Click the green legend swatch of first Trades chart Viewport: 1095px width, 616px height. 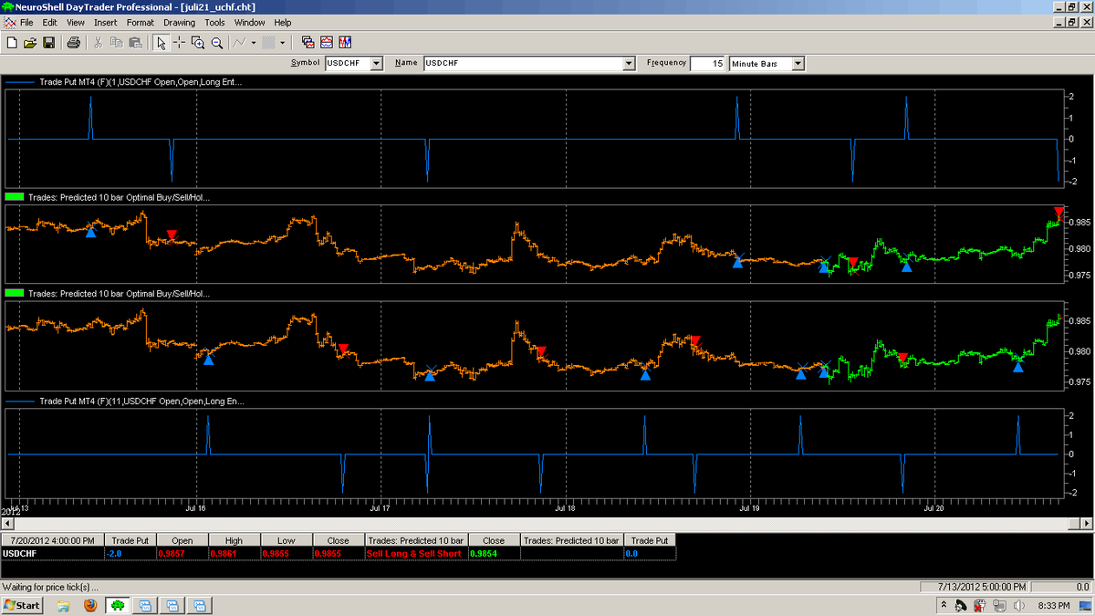point(16,196)
